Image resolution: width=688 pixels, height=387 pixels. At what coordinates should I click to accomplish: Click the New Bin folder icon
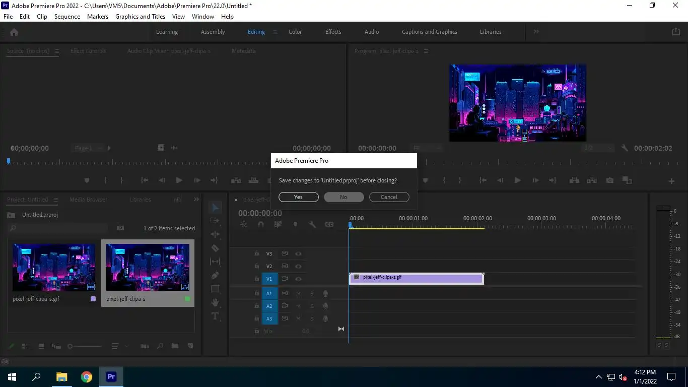(x=175, y=346)
